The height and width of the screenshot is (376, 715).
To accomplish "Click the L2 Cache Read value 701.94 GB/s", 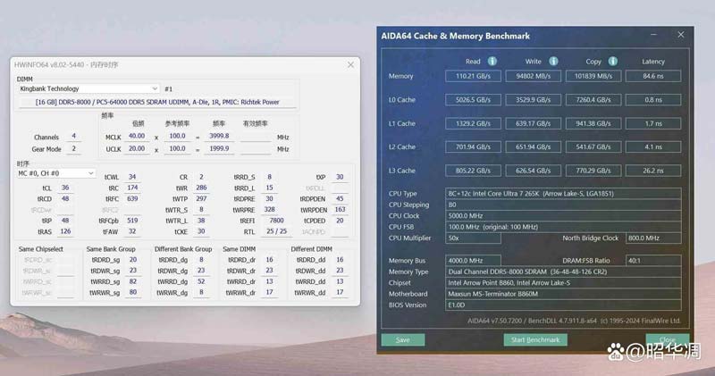I will click(473, 146).
